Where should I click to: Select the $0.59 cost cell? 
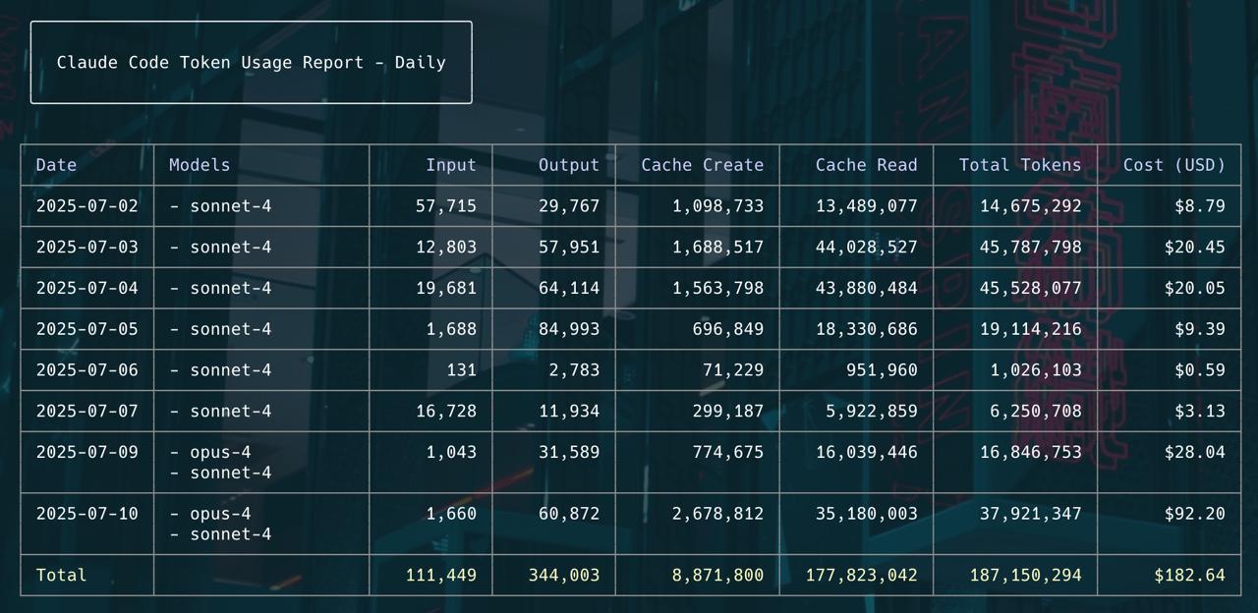[1199, 370]
